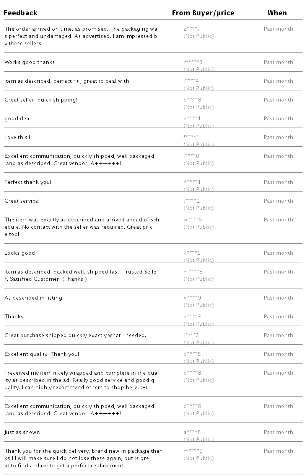Click the "Love this!!" feedback text

(x=17, y=138)
